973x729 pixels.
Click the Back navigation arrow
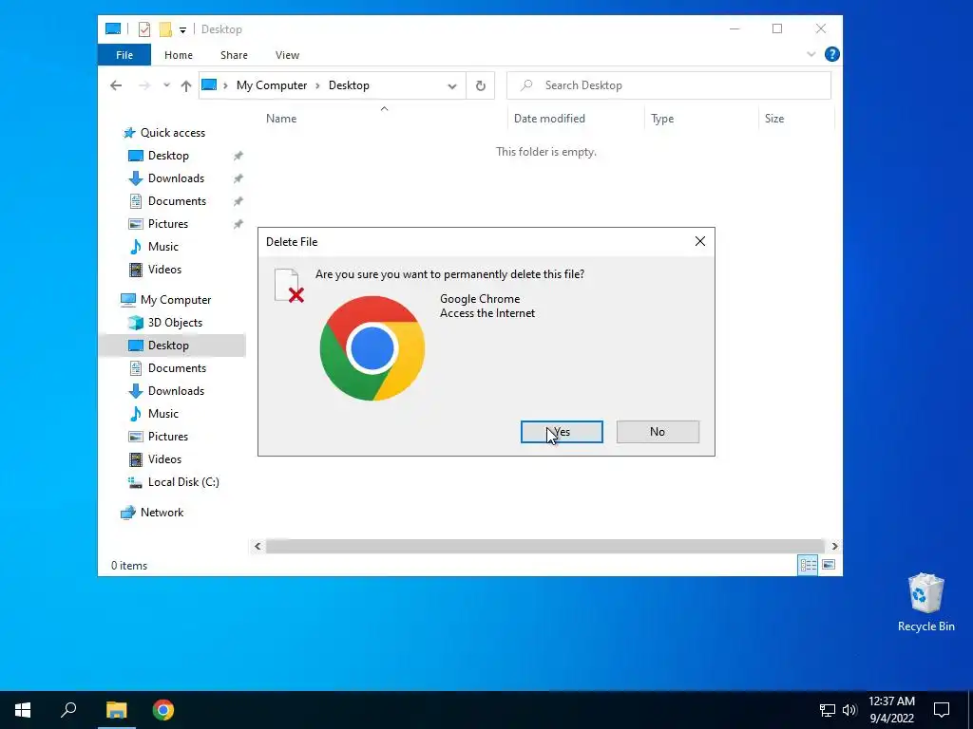pyautogui.click(x=116, y=85)
